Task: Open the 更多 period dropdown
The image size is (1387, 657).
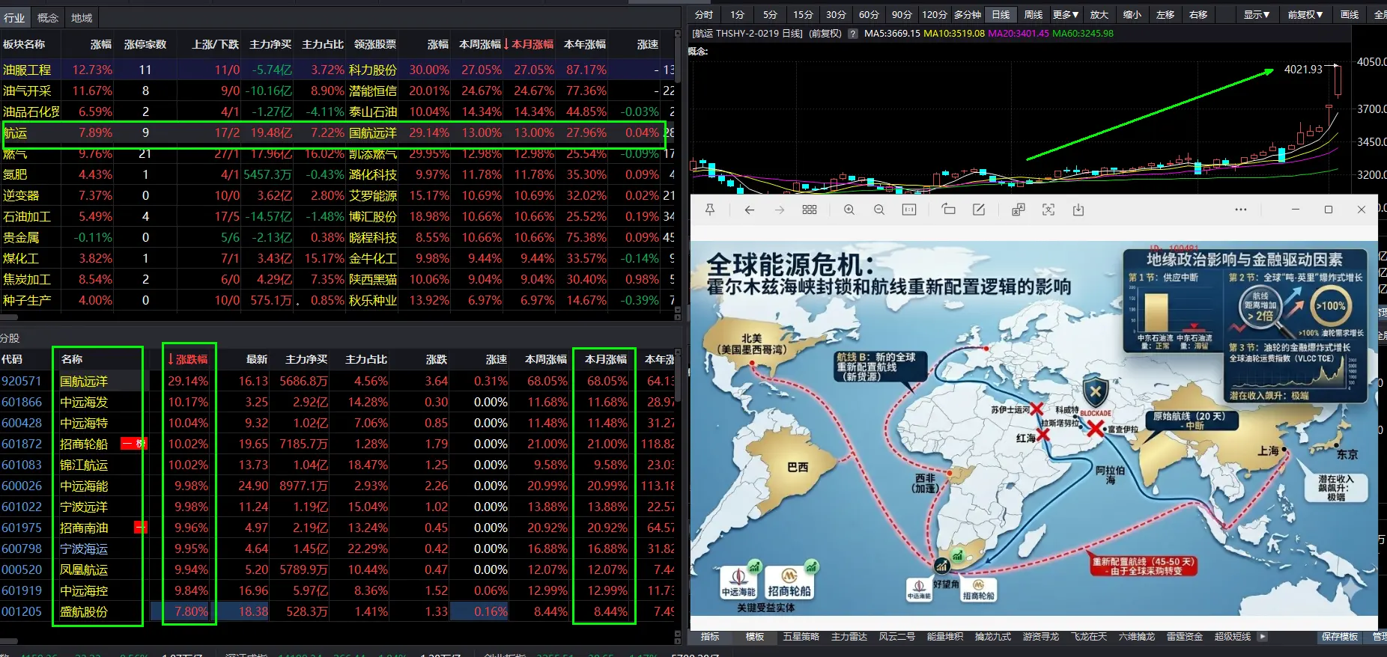Action: pyautogui.click(x=1065, y=15)
